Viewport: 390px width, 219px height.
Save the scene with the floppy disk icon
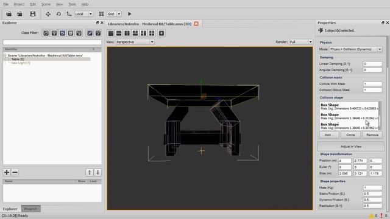click(x=32, y=14)
